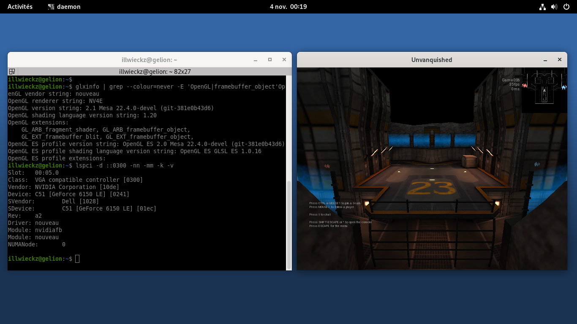
Task: Click the blue human base icon on minimap
Action: pos(563,87)
